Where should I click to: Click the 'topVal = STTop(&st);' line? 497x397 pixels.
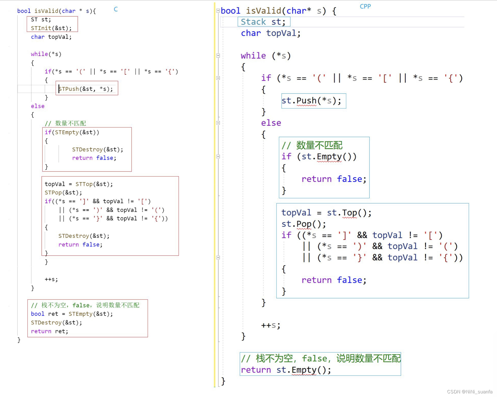tap(79, 184)
